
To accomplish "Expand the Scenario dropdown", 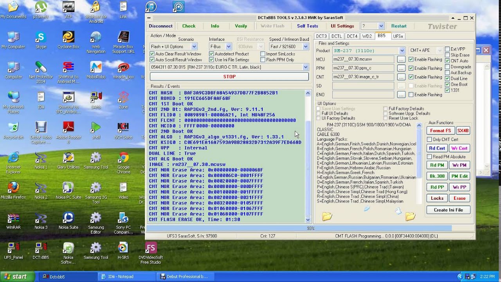I will click(x=194, y=47).
